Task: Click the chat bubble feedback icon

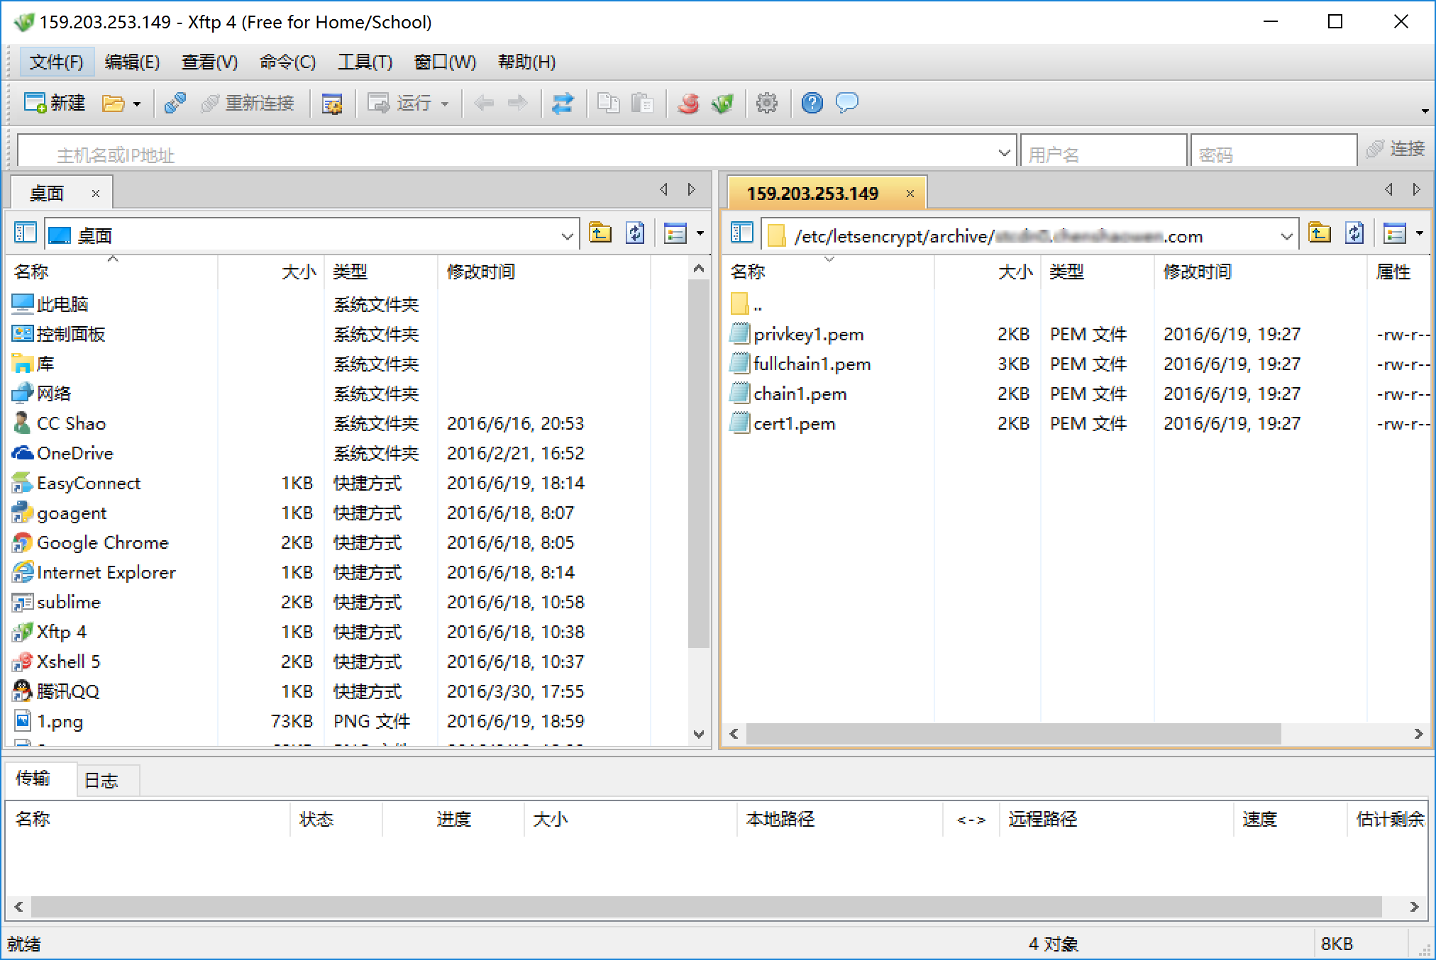Action: point(847,104)
